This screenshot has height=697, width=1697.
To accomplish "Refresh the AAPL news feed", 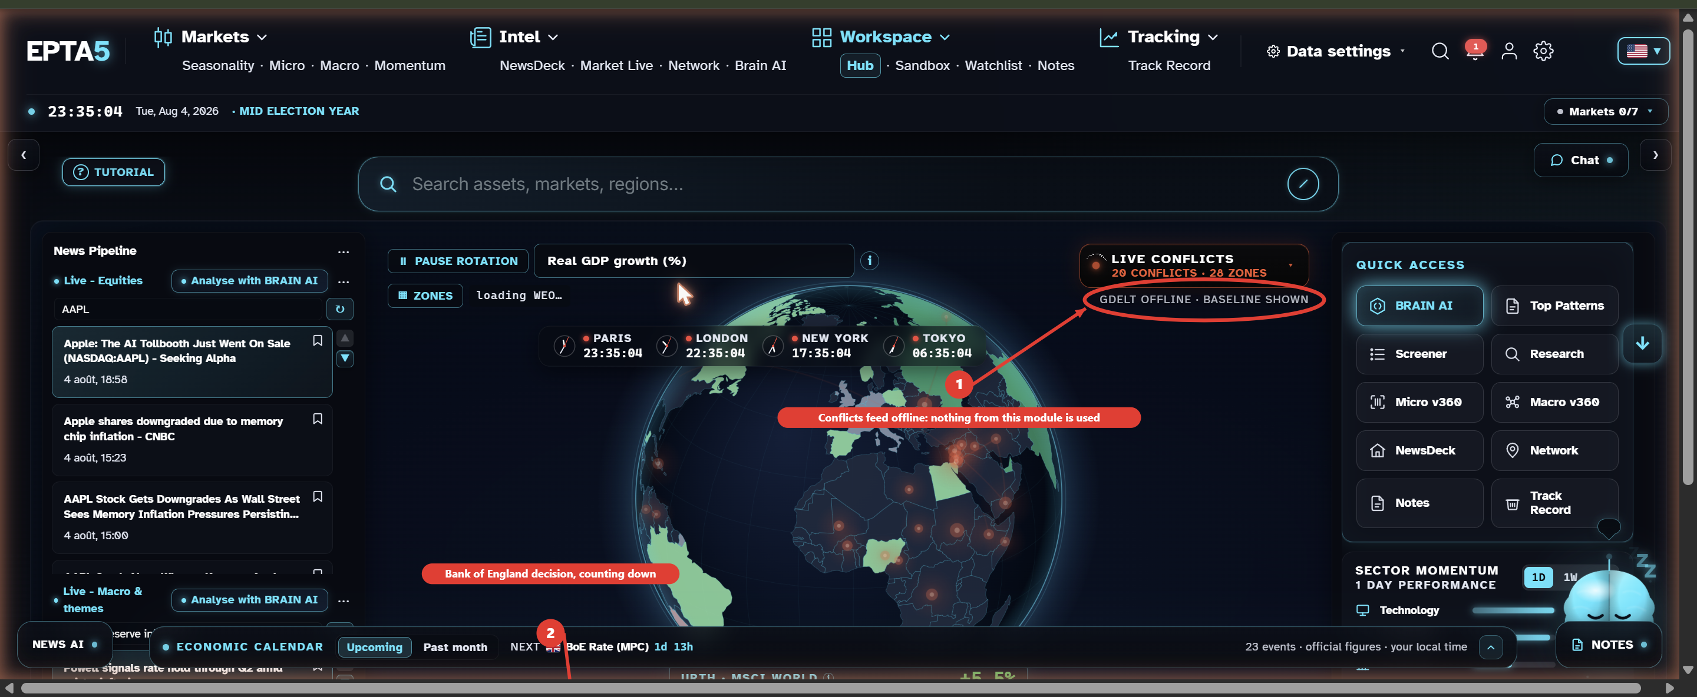I will (x=340, y=309).
